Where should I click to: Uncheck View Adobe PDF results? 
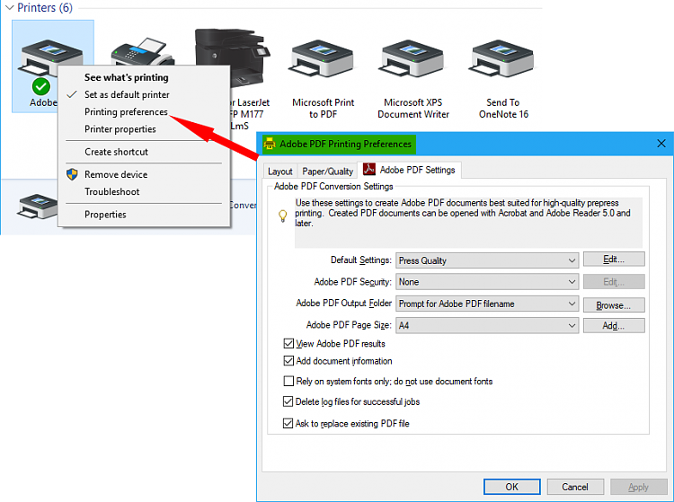pos(288,344)
